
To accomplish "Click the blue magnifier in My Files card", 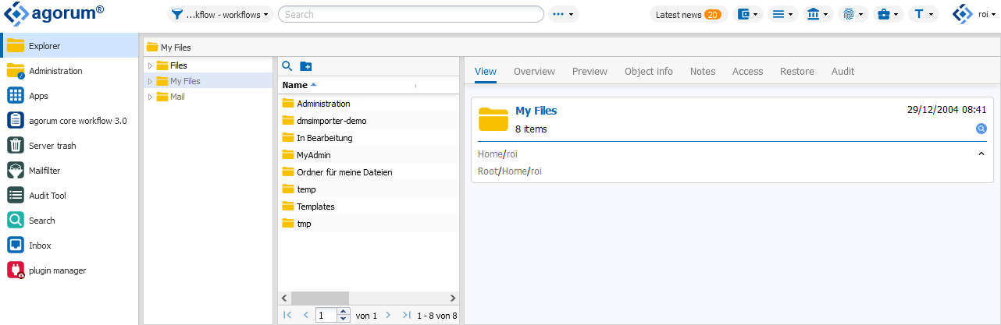I will (981, 129).
